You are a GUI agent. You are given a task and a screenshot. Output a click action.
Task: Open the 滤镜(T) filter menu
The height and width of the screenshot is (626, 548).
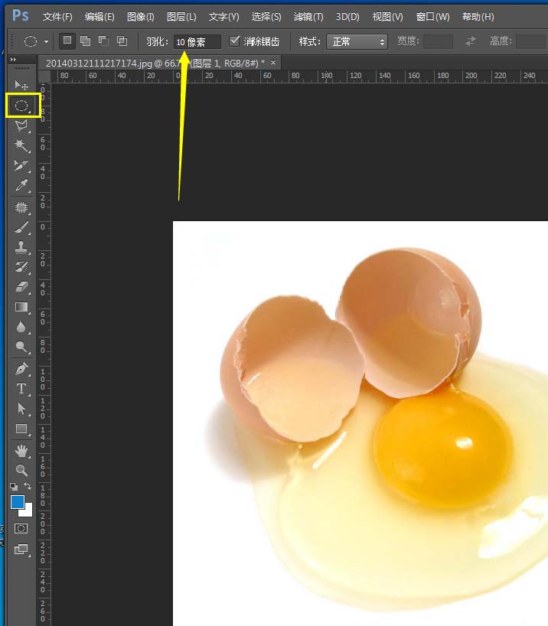(308, 17)
